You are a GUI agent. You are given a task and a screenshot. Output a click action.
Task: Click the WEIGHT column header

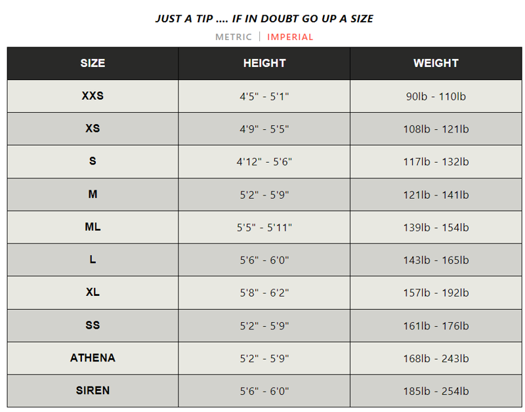pyautogui.click(x=436, y=63)
